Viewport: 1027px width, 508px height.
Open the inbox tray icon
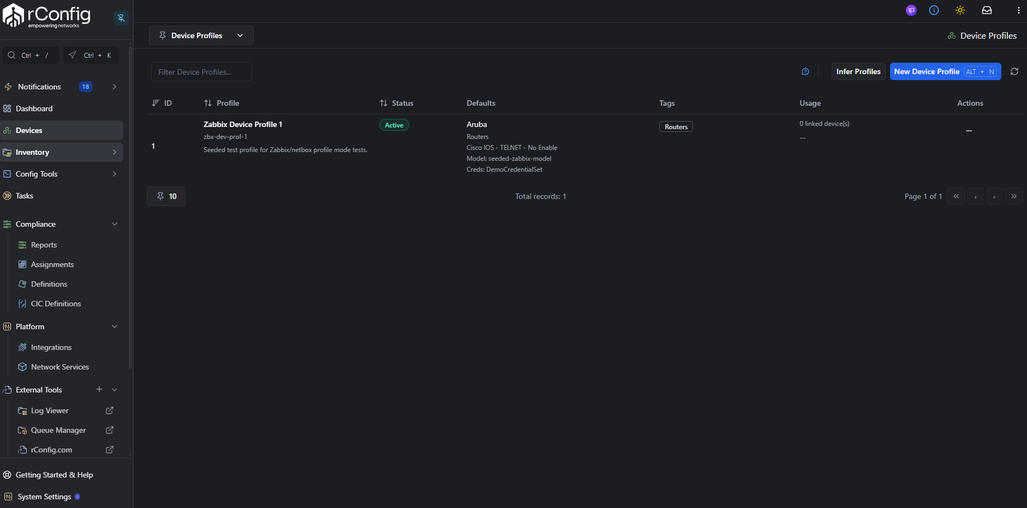pyautogui.click(x=987, y=10)
